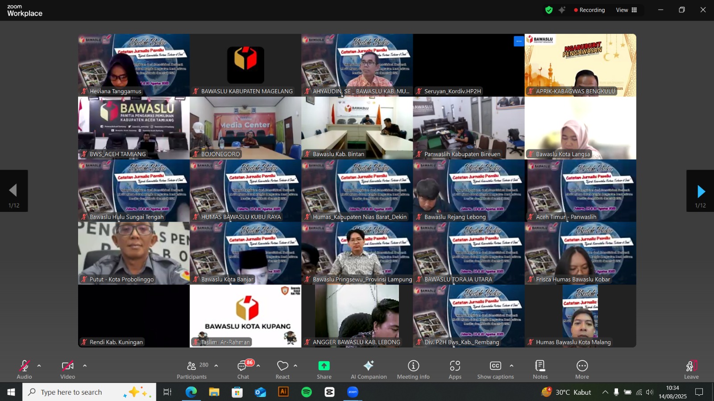Open the Chat panel

click(243, 370)
